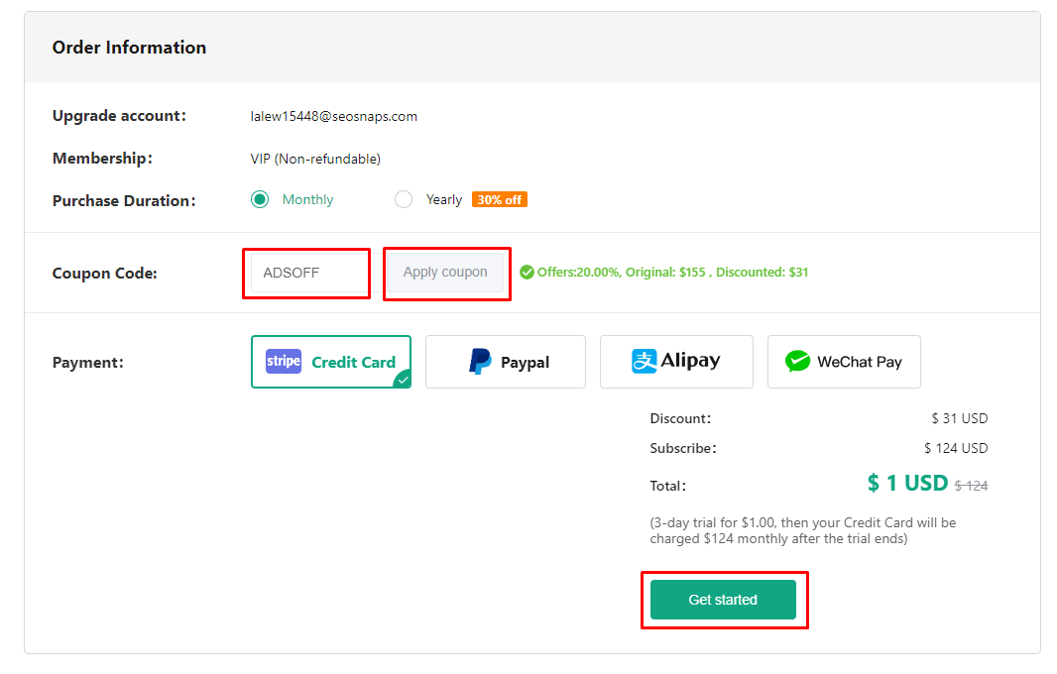Click the selected-checkmark corner on Credit Card
This screenshot has width=1057, height=674.
click(403, 380)
